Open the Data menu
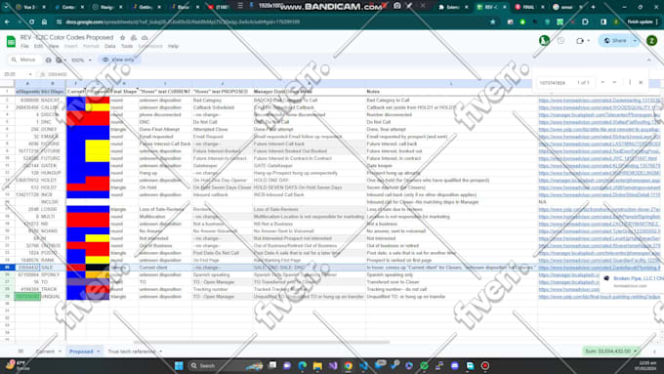 click(x=109, y=46)
